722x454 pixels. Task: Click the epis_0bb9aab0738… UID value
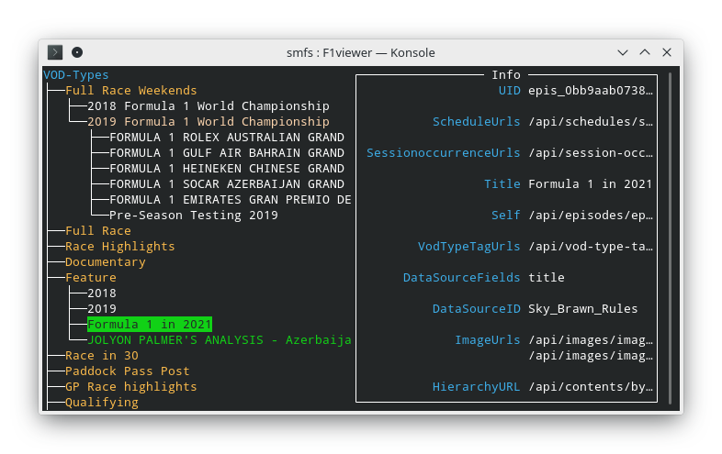point(591,91)
